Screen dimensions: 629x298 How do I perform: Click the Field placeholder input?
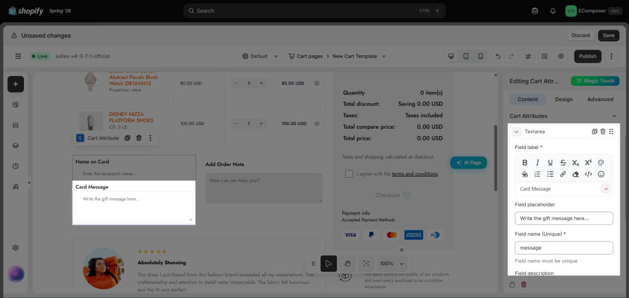pyautogui.click(x=564, y=218)
